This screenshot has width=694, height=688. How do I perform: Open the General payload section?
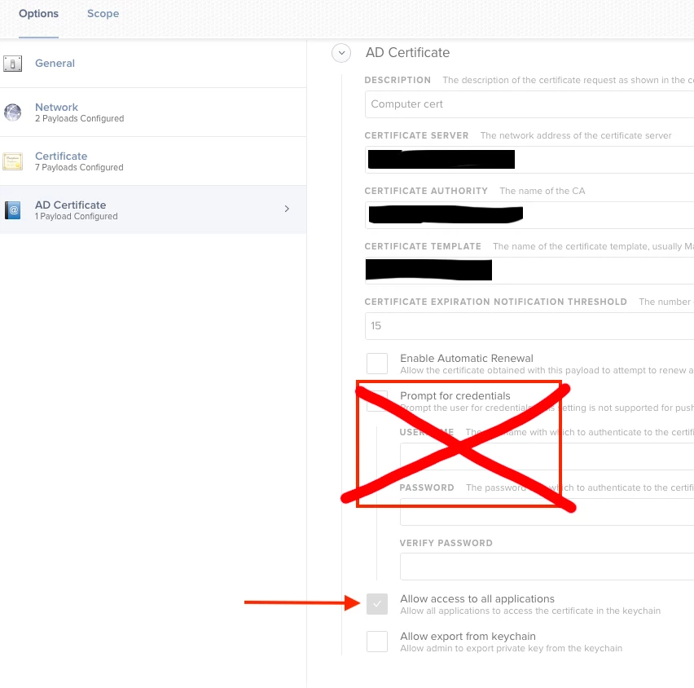[x=153, y=64]
